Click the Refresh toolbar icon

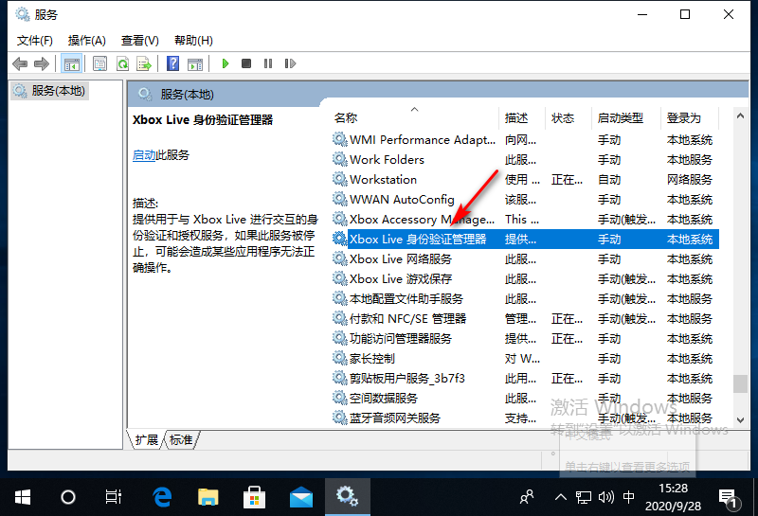tap(122, 63)
